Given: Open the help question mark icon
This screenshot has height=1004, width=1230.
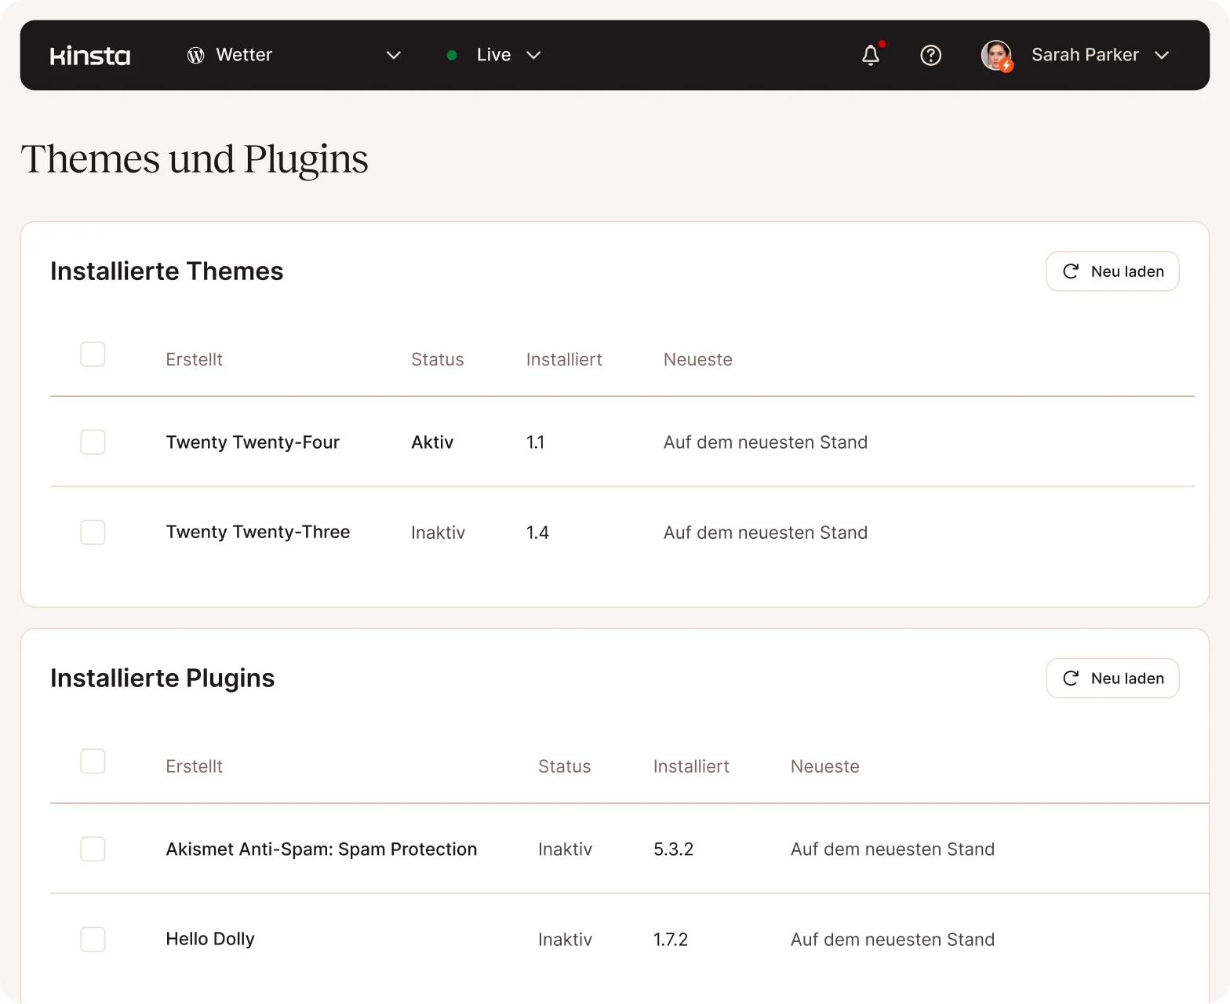Looking at the screenshot, I should point(930,55).
